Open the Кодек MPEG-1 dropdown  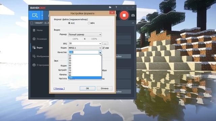85,48
